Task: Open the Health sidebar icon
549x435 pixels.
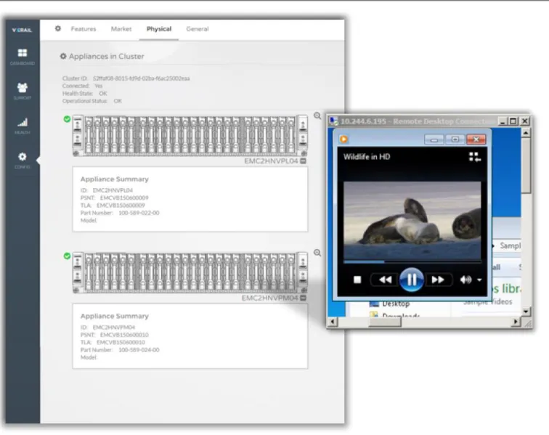Action: (23, 126)
